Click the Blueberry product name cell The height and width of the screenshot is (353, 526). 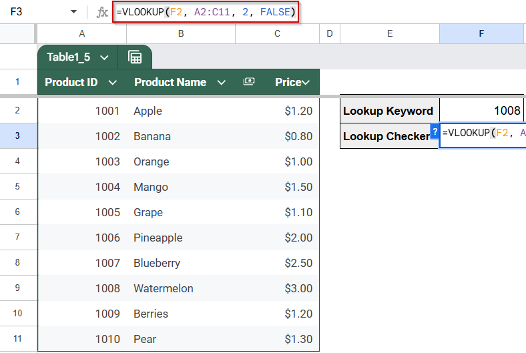tap(181, 263)
